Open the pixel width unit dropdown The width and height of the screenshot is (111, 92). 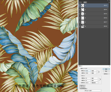point(94,71)
